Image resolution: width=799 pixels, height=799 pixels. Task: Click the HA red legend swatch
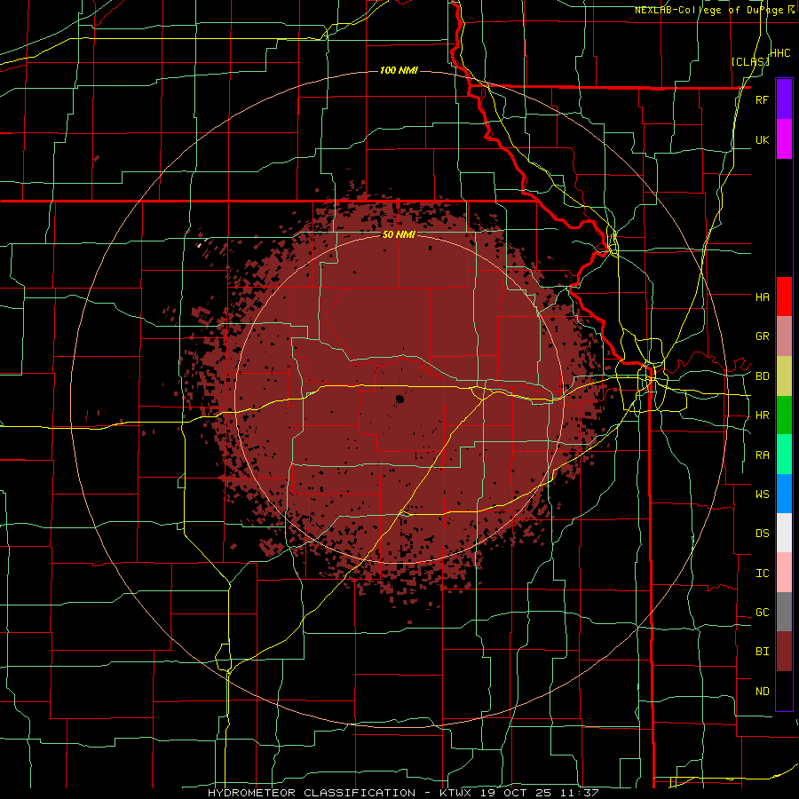tap(784, 297)
